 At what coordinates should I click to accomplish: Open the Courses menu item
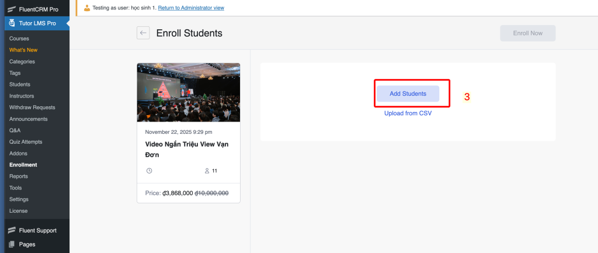pos(19,39)
